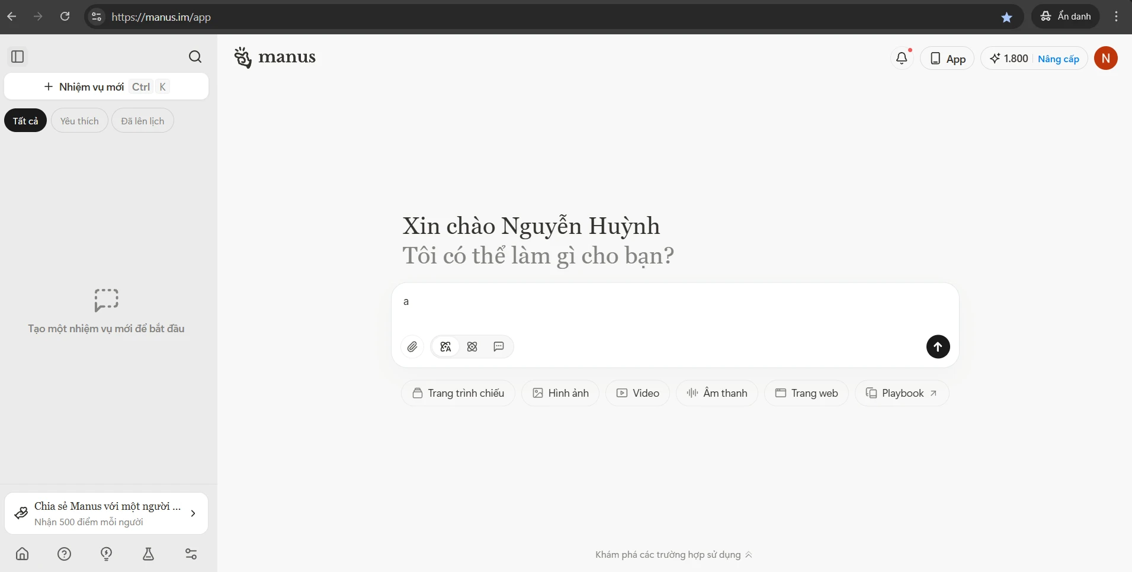Send the message with the arrow button
The height and width of the screenshot is (572, 1132).
[x=938, y=347]
